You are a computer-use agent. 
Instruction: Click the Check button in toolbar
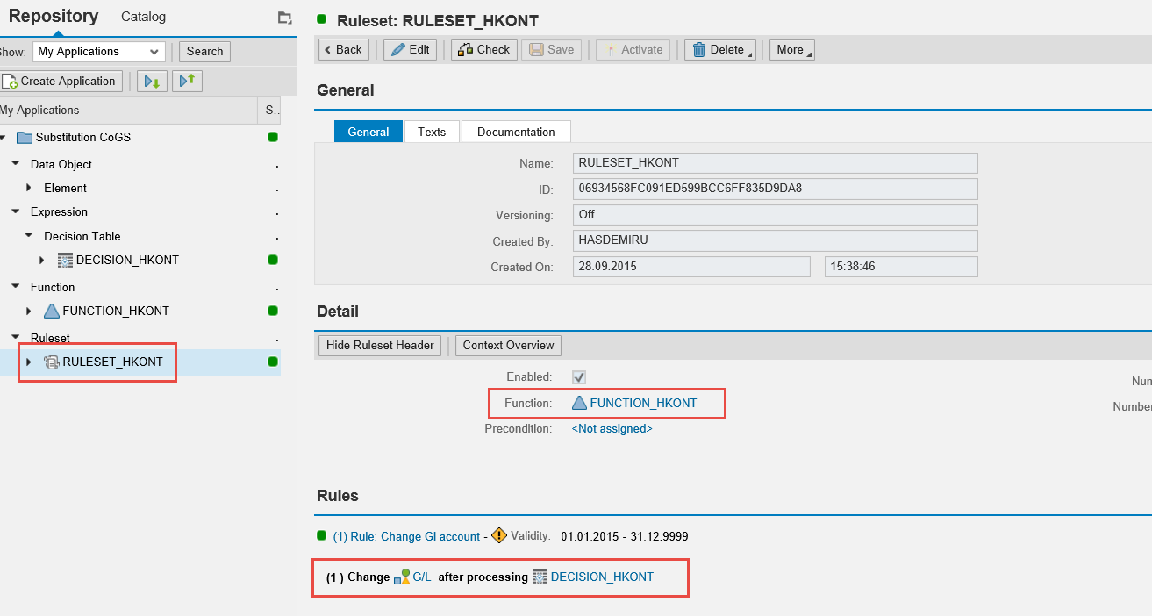[483, 50]
